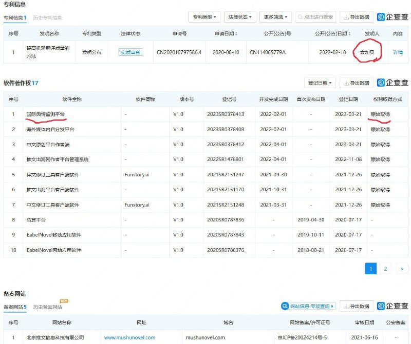Expand the 法律状态 dropdown

point(240,17)
